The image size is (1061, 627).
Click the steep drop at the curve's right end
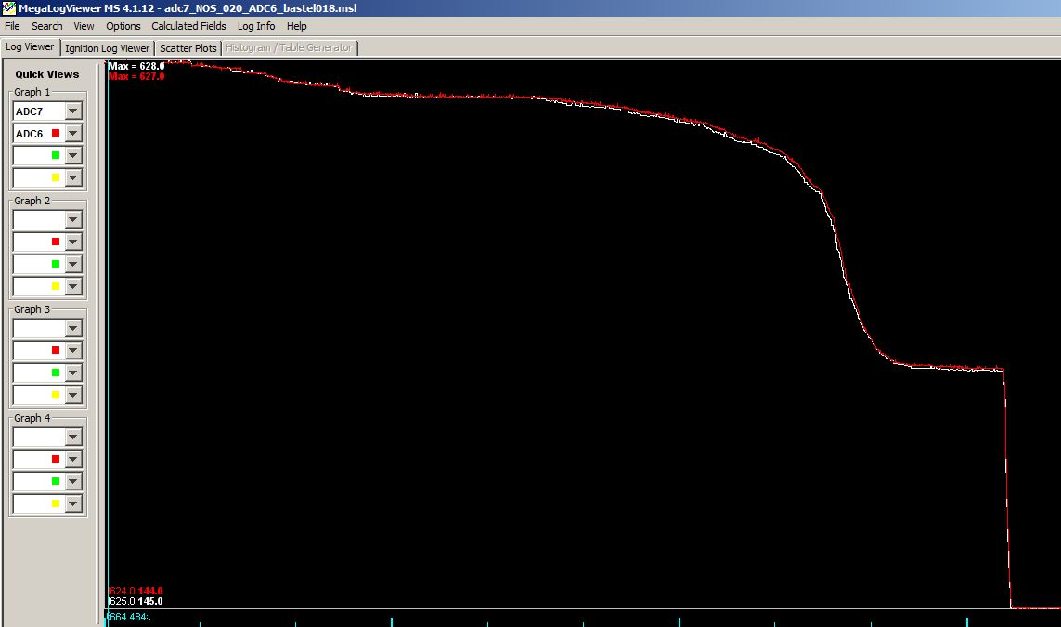1007,483
